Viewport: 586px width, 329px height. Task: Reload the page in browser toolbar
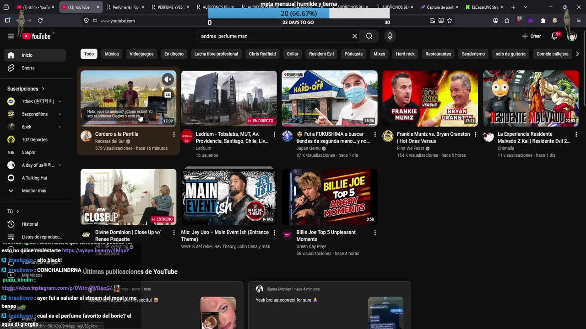[40, 21]
